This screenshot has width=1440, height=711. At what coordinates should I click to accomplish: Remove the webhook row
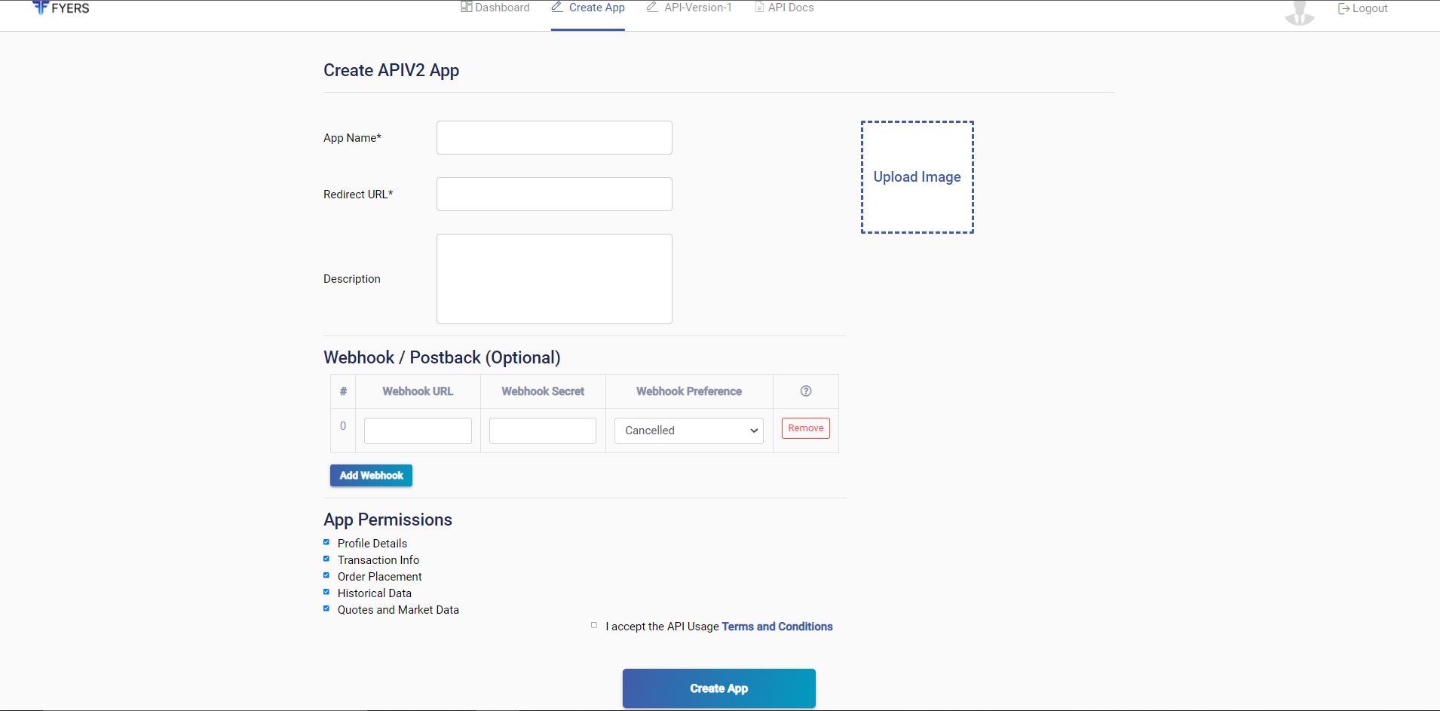(805, 428)
